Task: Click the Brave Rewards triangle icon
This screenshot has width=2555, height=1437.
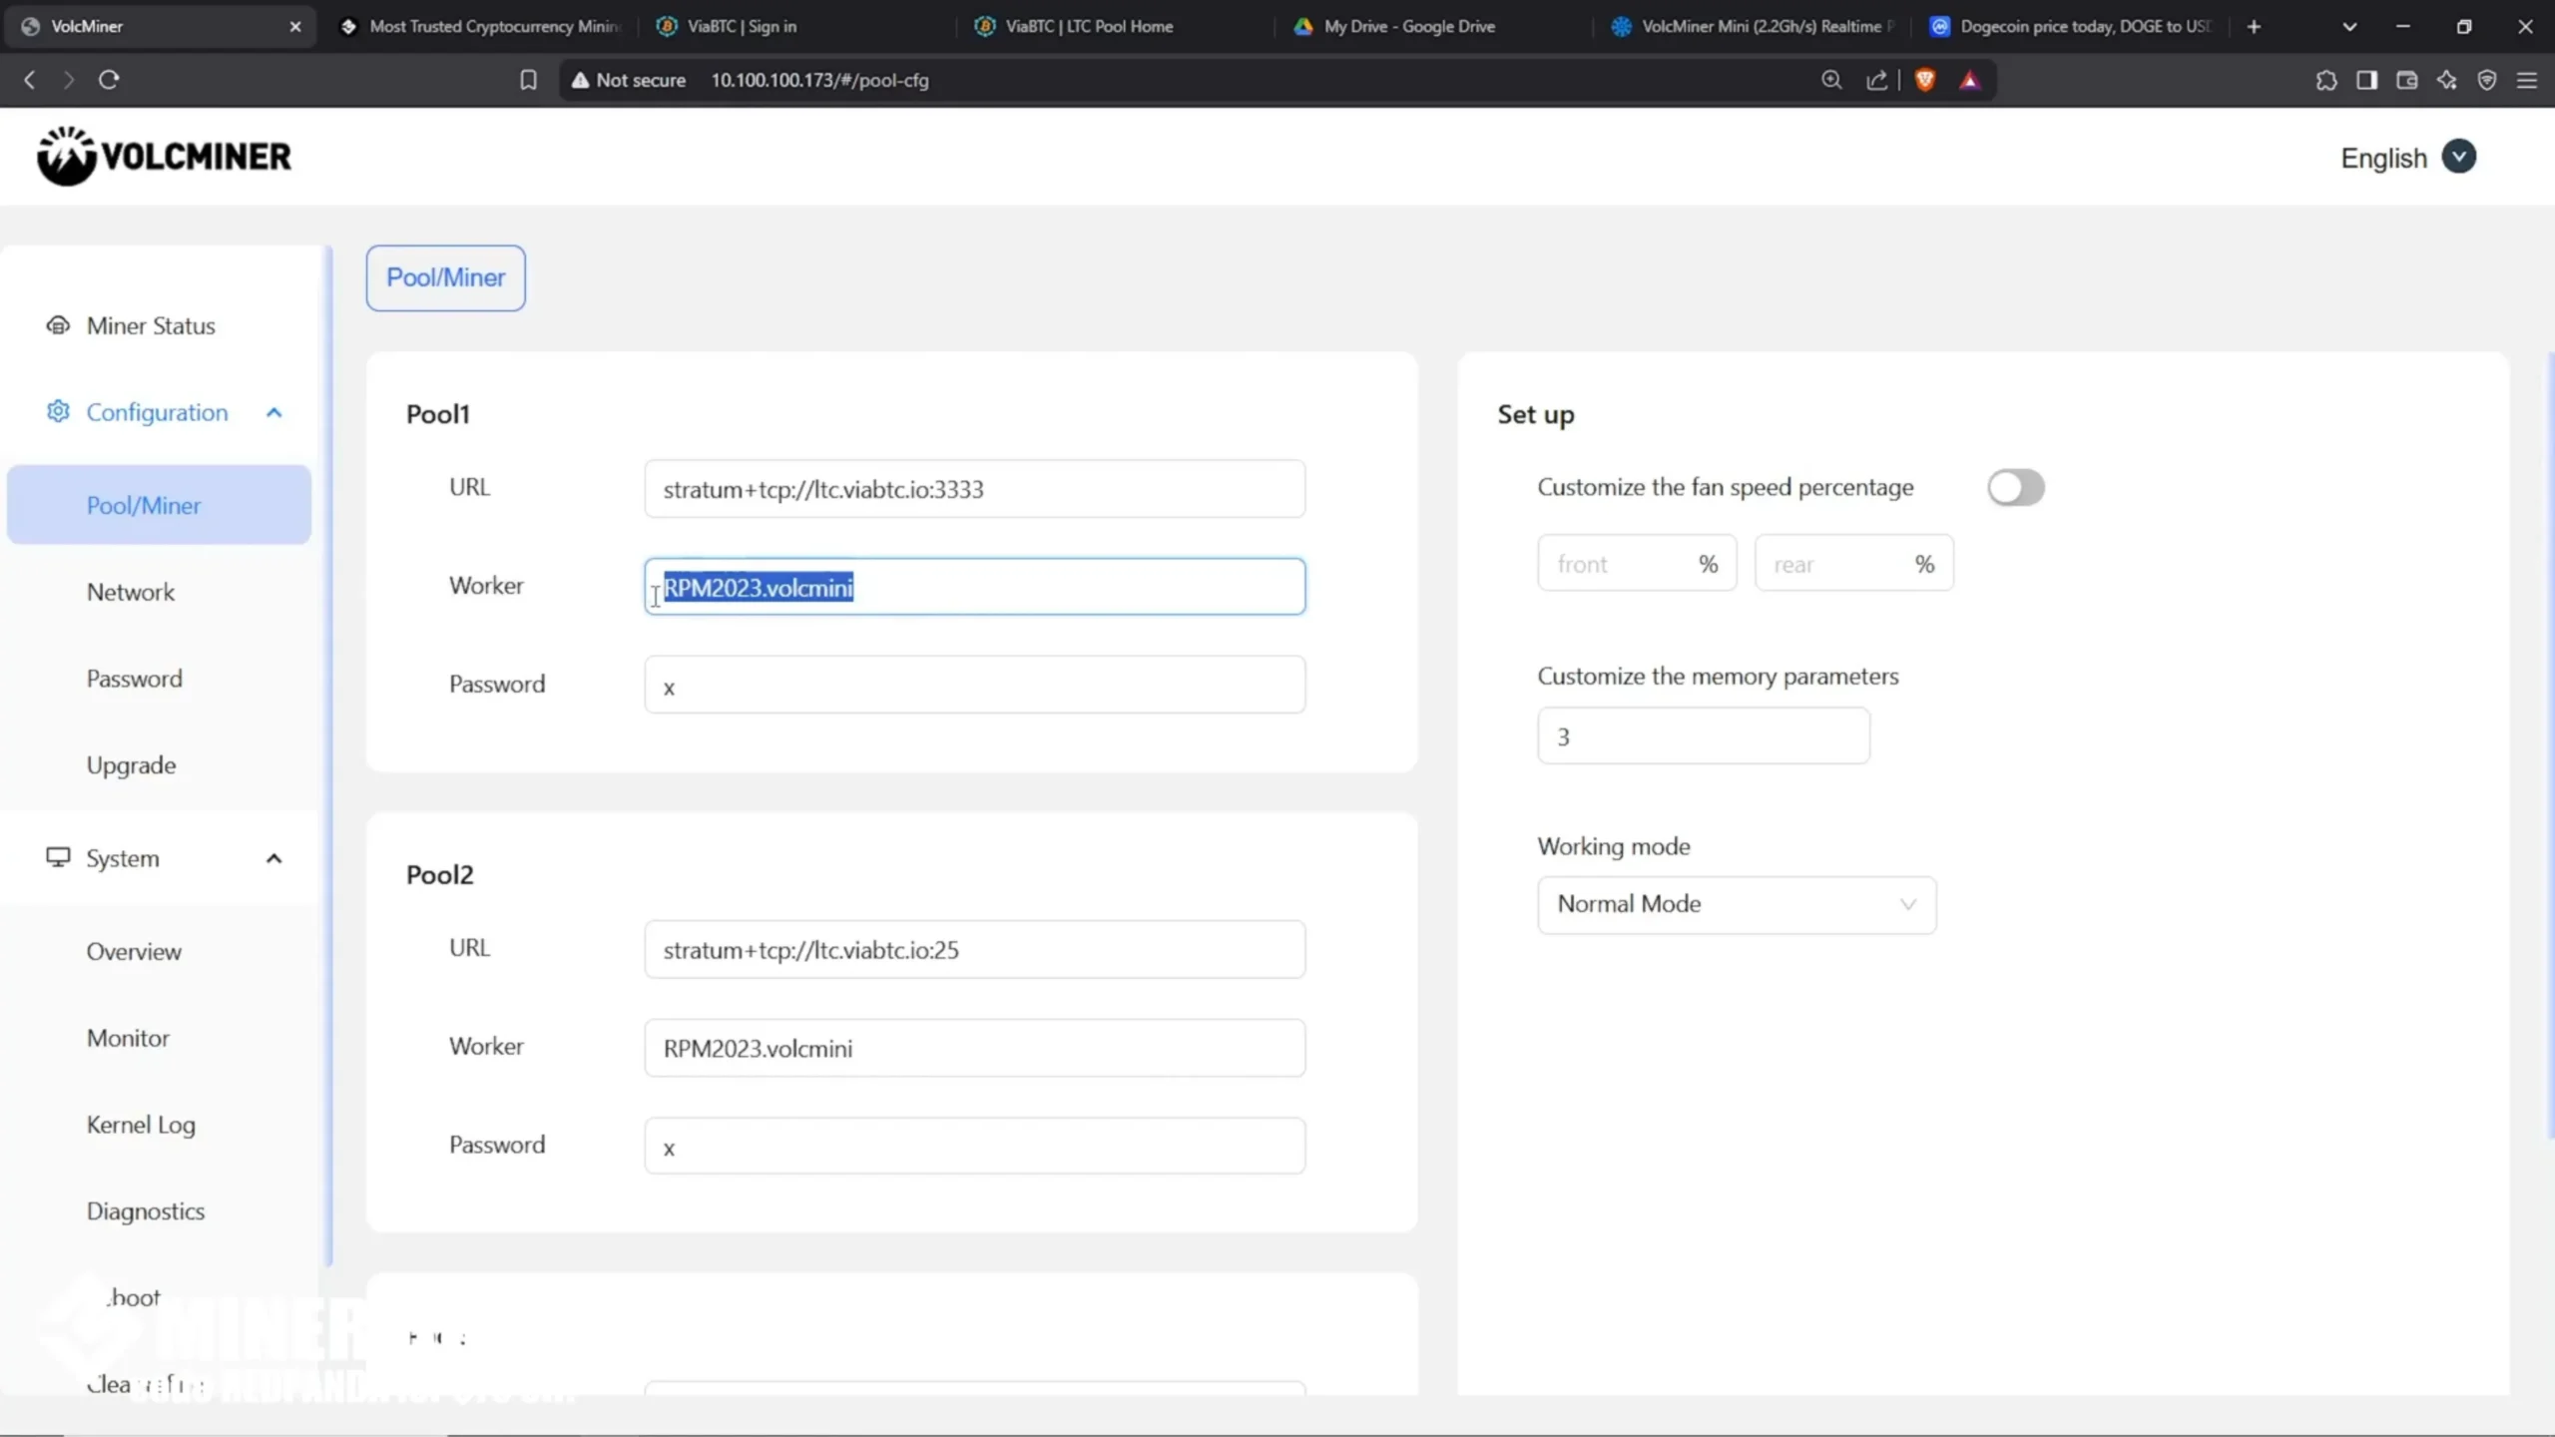Action: pyautogui.click(x=1969, y=80)
